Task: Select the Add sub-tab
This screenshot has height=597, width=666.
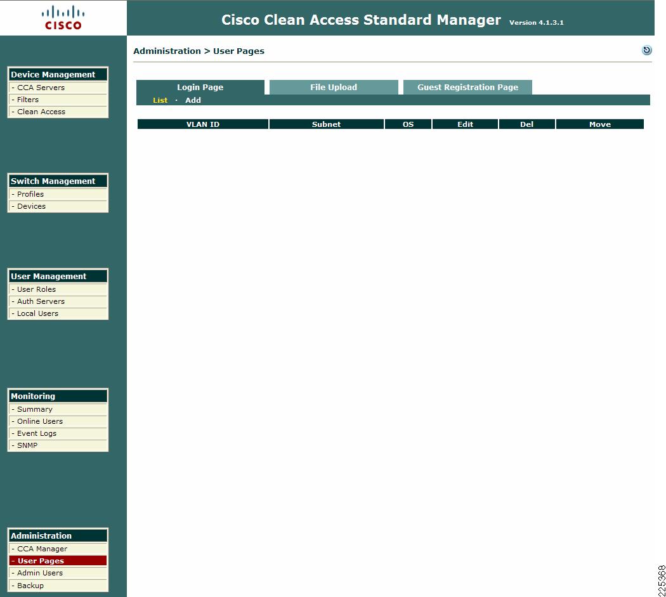Action: pos(193,100)
